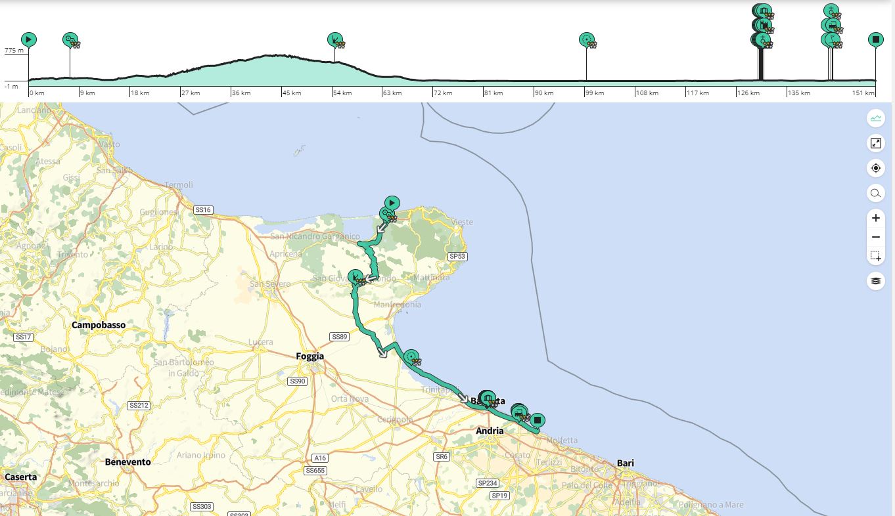Viewport: 895px width, 516px height.
Task: Select the church marker atop 135 km stack
Action: (831, 11)
